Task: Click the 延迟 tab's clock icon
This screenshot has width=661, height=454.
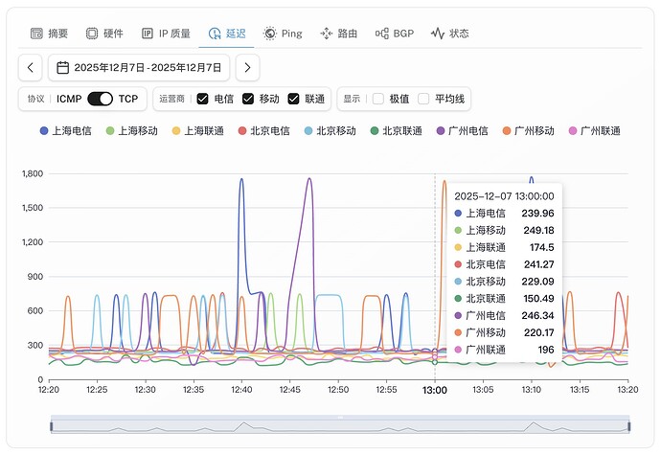Action: (x=215, y=34)
